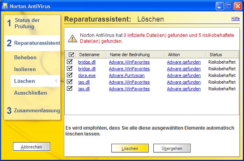Sort by the Aktion column header

185,55
